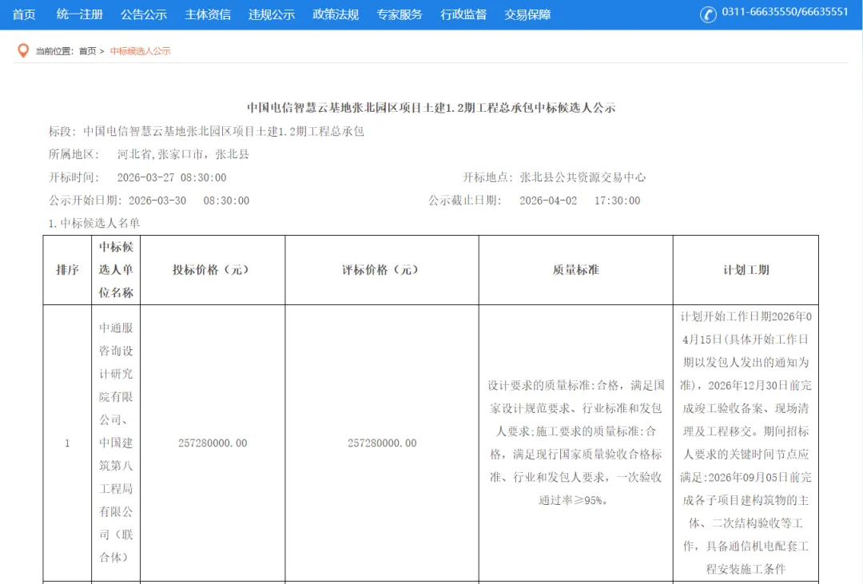Viewport: 863px width, 584px height.
Task: Click the orange location pin icon
Action: point(23,50)
